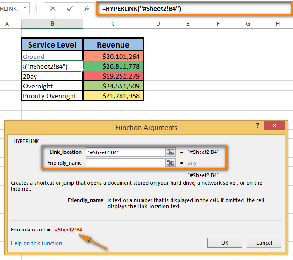Click the dialog question mark help icon

click(257, 126)
